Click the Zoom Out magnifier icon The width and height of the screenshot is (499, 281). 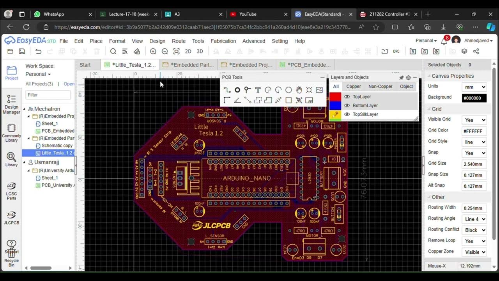coord(165,52)
